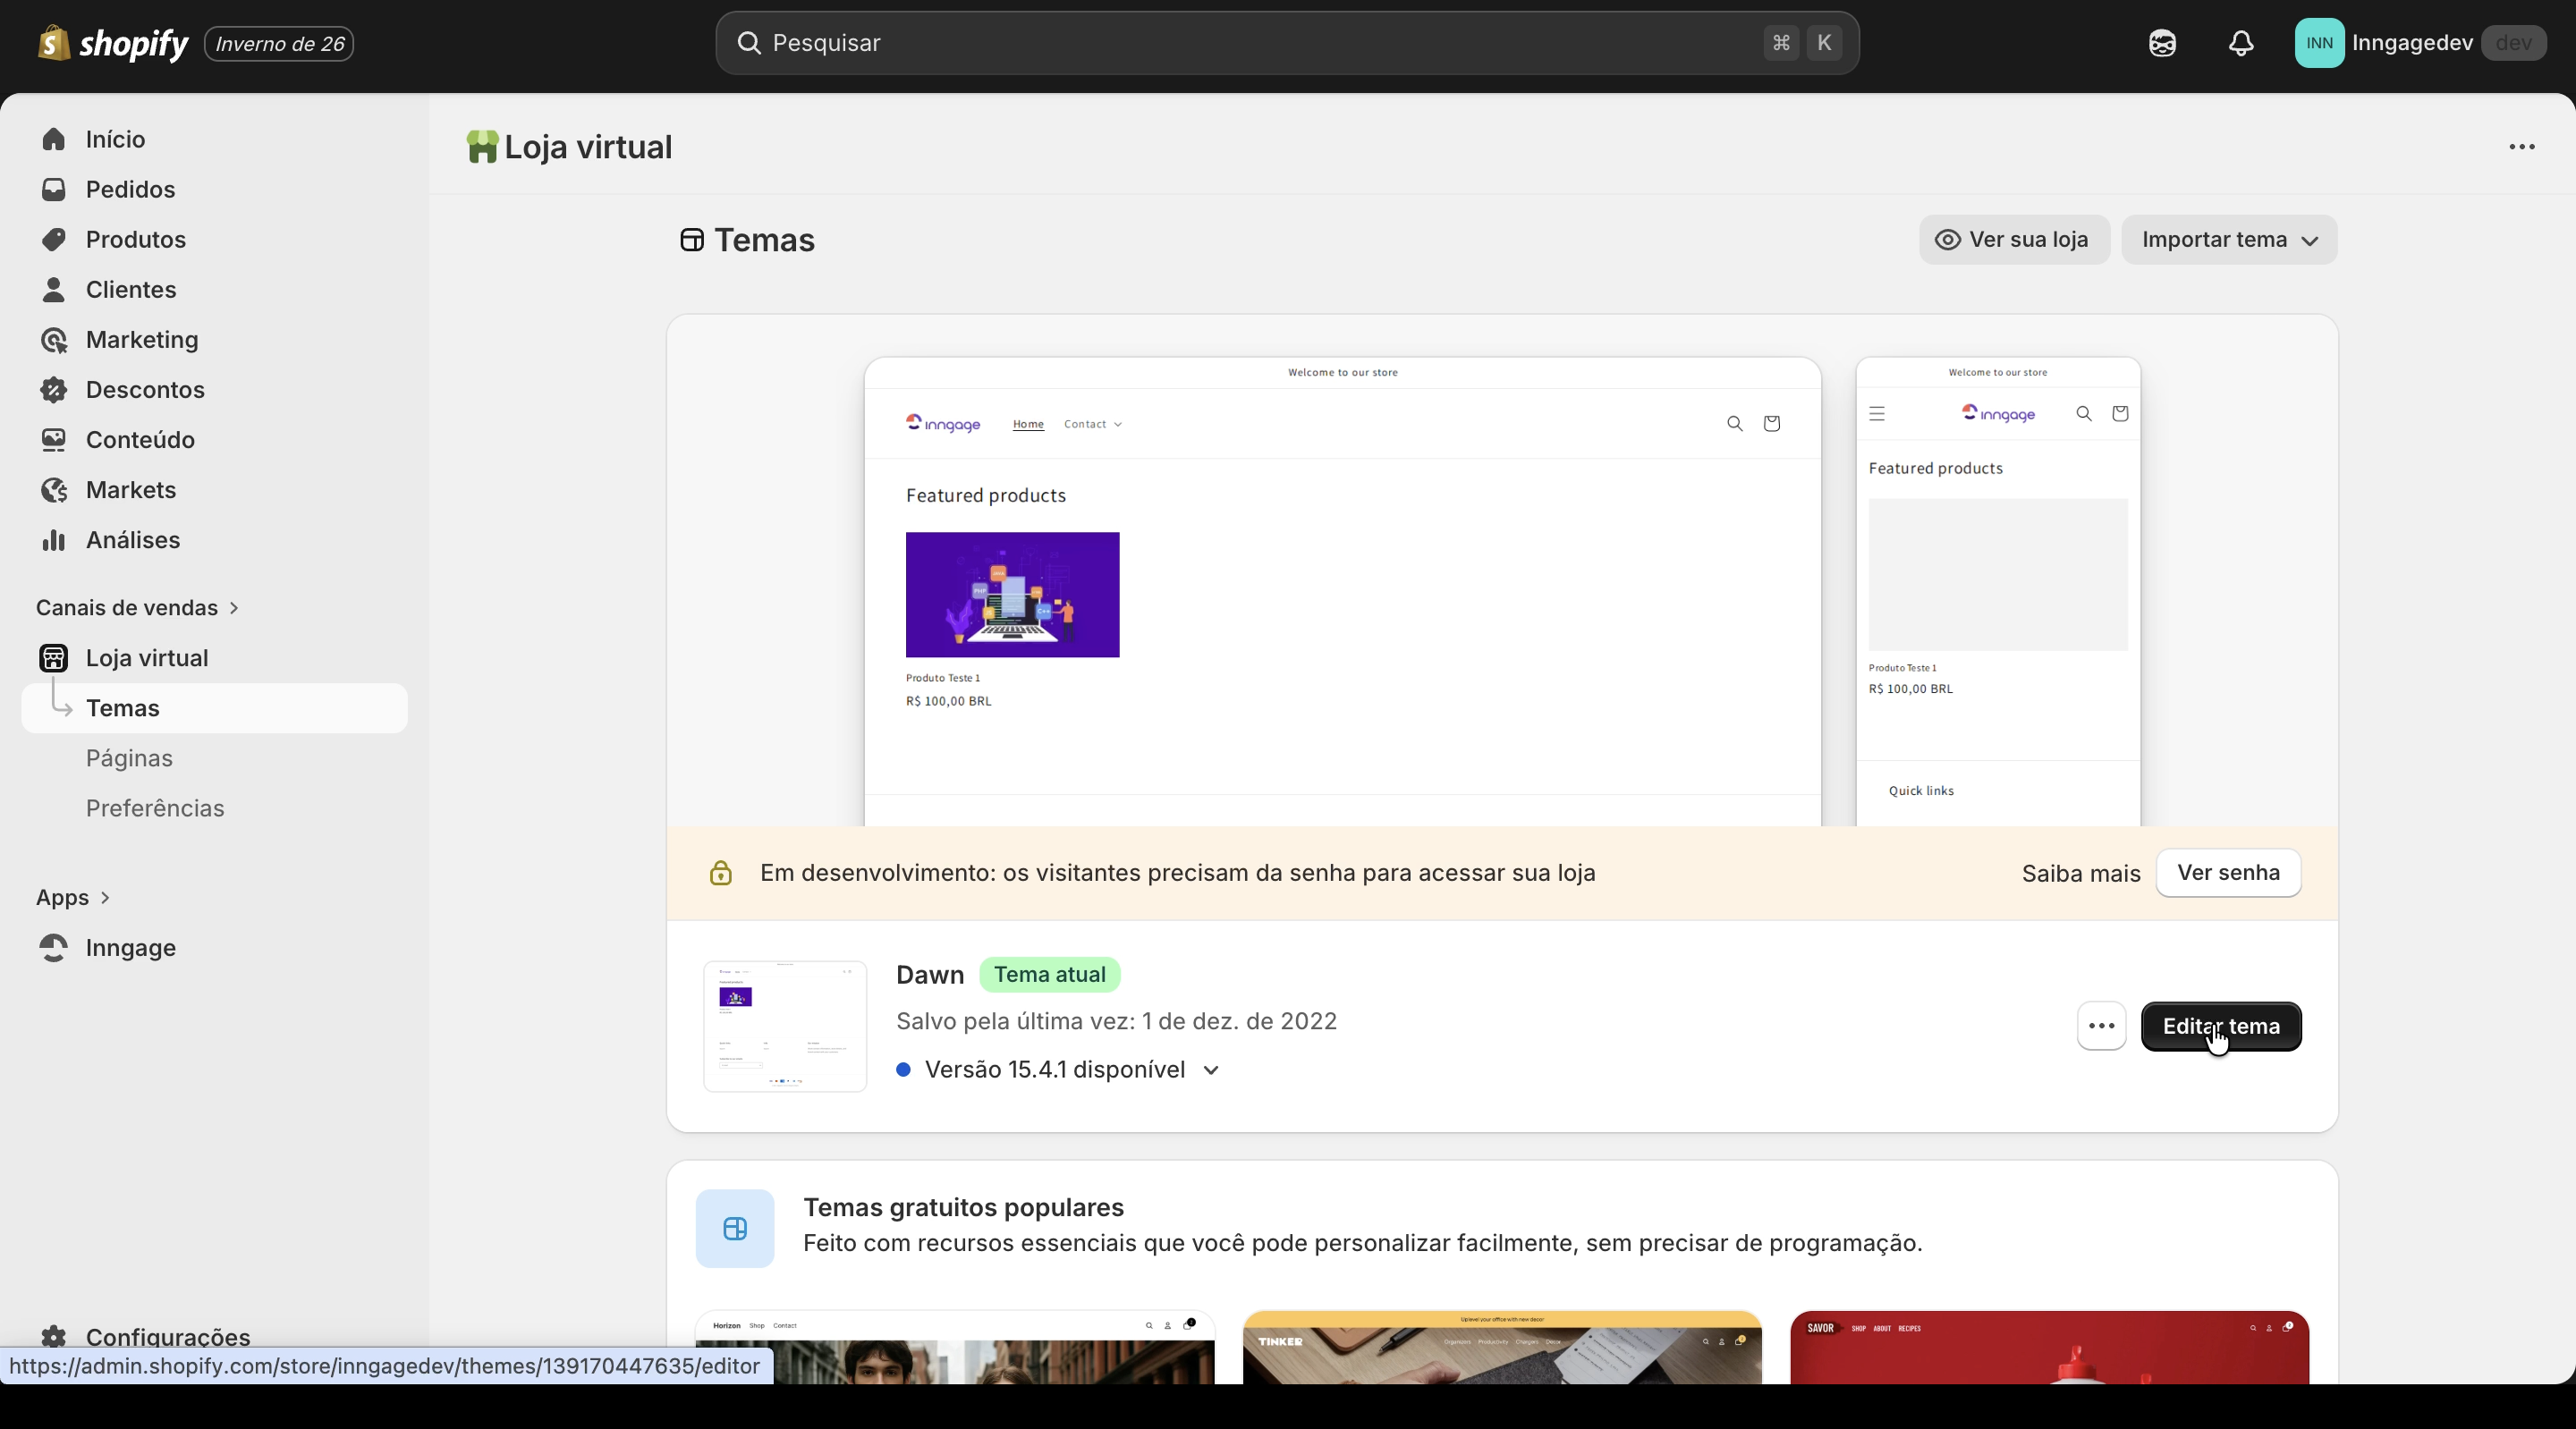Screen dimensions: 2576x1429
Task: Open the Inngage app in sidebar
Action: [x=130, y=947]
